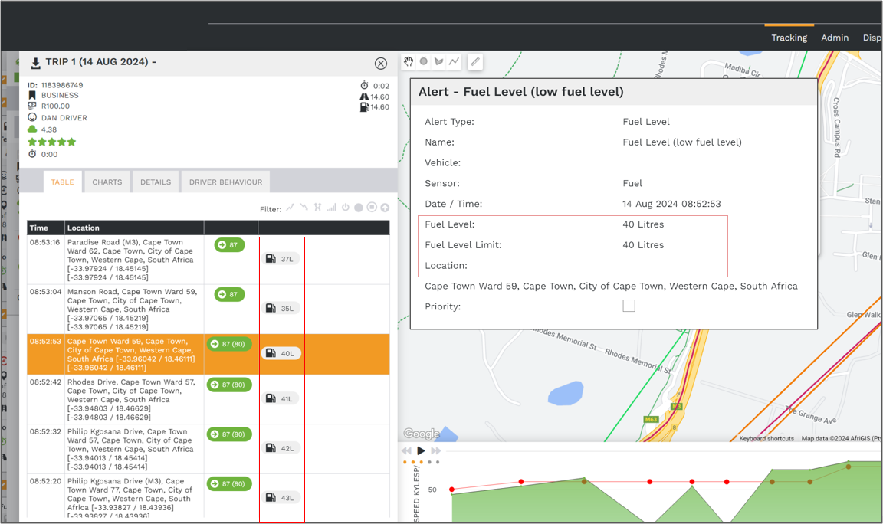Go to Admin in top navigation
883x524 pixels.
[x=835, y=38]
